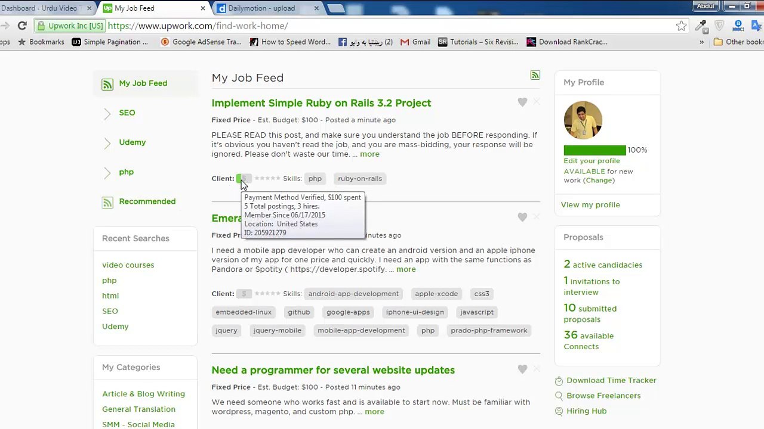Click the github skill tag

[x=299, y=312]
